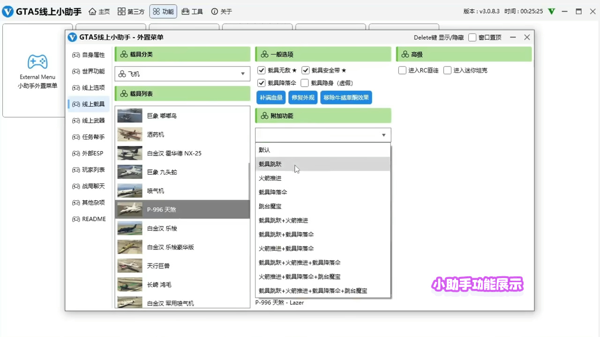Open the 飞机 vehicle category dropdown
600x337 pixels.
pyautogui.click(x=182, y=73)
